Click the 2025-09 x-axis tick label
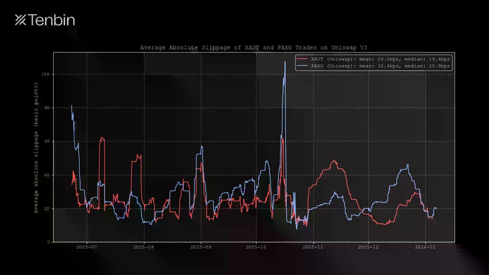Image resolution: width=489 pixels, height=275 pixels. tap(201, 247)
